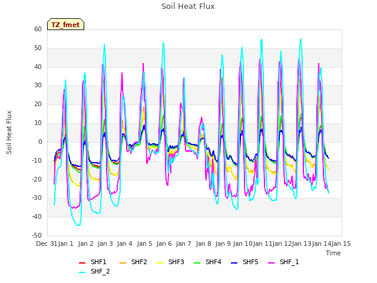Click the SHF5 blue legend marker

pyautogui.click(x=234, y=263)
